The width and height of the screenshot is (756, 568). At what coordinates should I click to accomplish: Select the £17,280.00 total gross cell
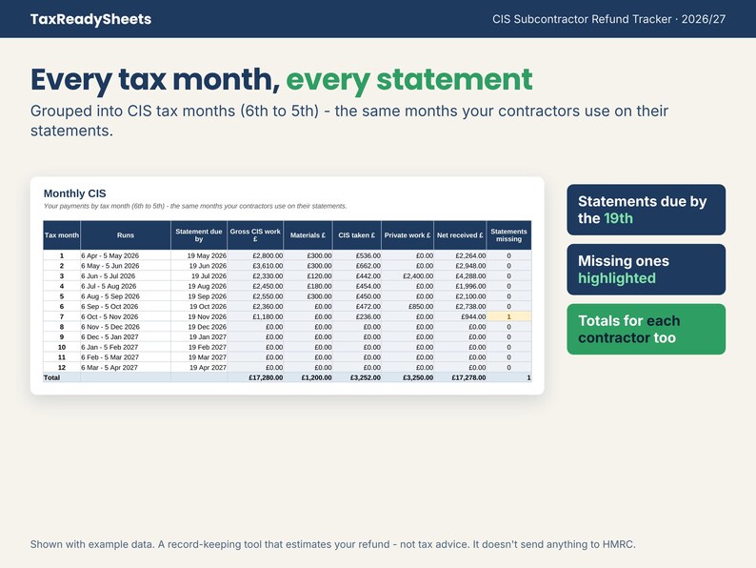tap(255, 377)
